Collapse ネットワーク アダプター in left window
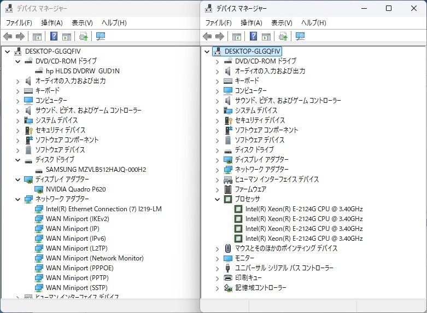This screenshot has height=313, width=427. [18, 199]
